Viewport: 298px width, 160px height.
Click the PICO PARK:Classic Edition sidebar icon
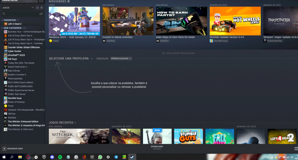[x=6, y=82]
